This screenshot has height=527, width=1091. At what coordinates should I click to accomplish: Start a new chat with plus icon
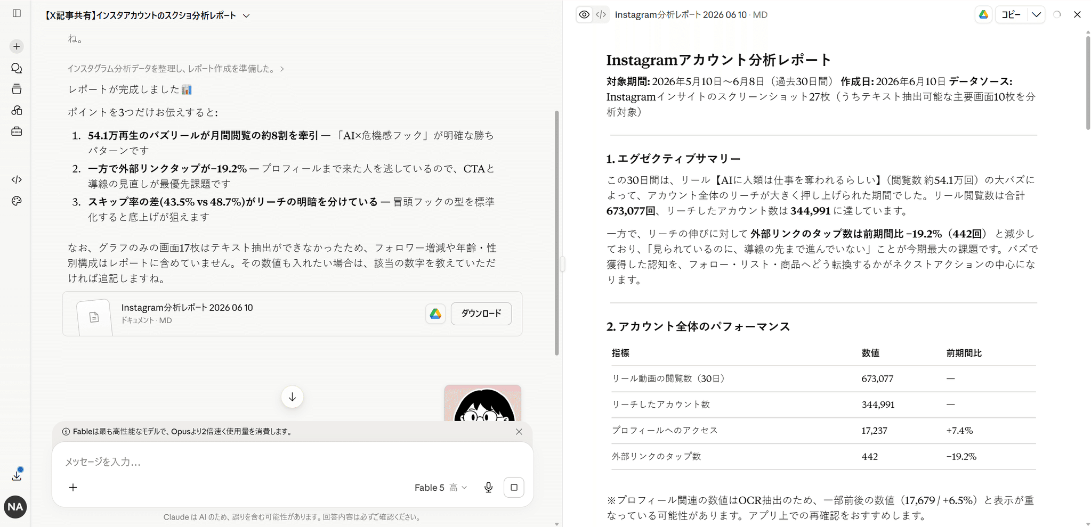coord(17,46)
